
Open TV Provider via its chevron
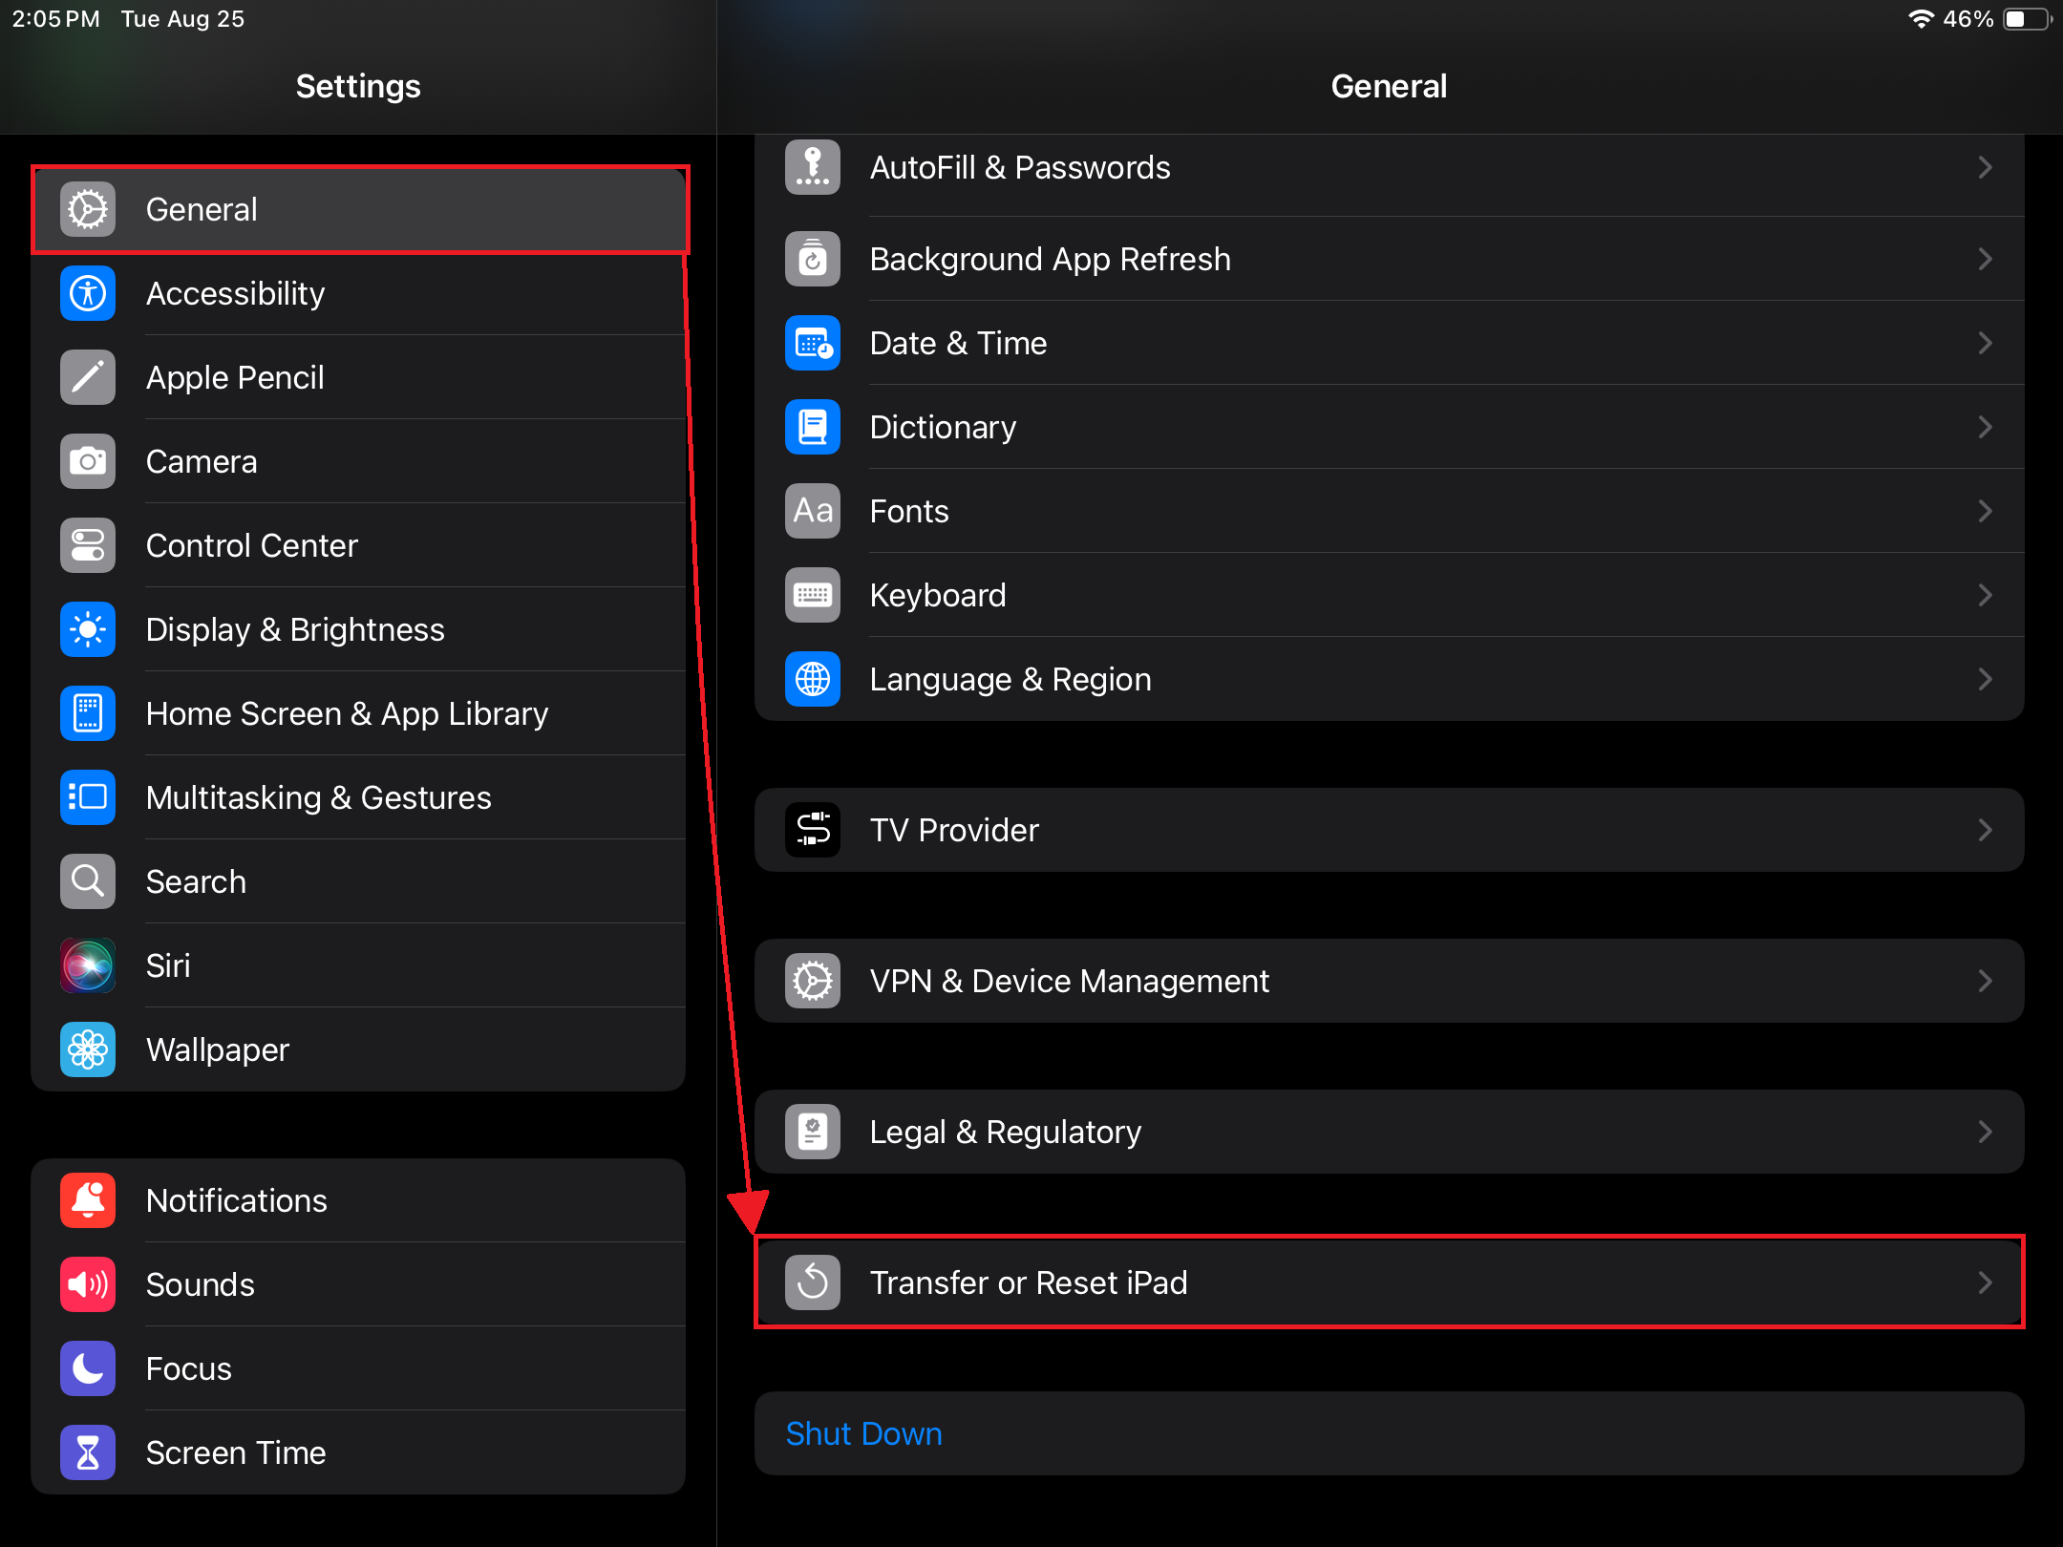pos(1986,830)
